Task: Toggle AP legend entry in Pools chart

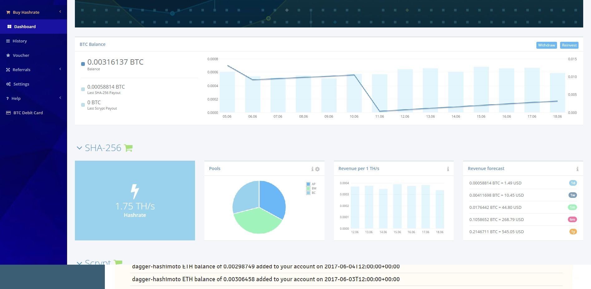Action: point(311,184)
